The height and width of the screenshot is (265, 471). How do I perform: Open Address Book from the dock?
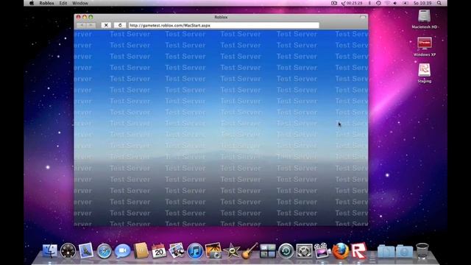141,250
